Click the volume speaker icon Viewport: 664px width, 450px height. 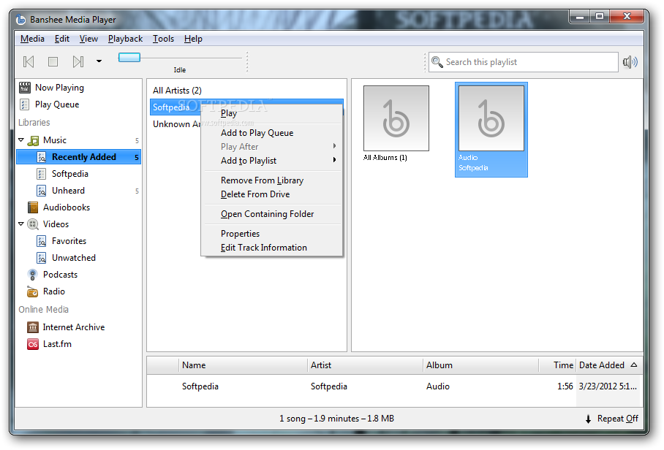[630, 62]
